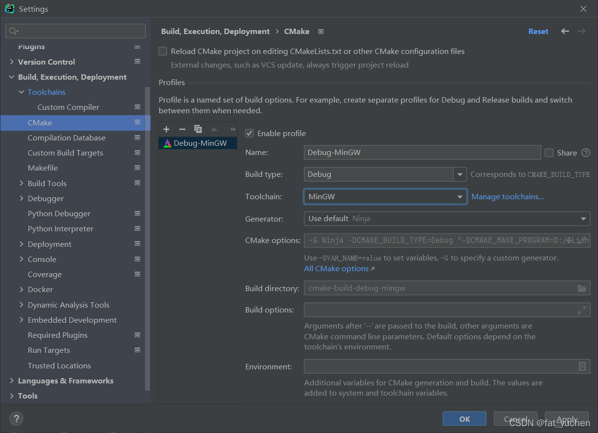Add a new CMake profile with plus icon

tap(166, 129)
